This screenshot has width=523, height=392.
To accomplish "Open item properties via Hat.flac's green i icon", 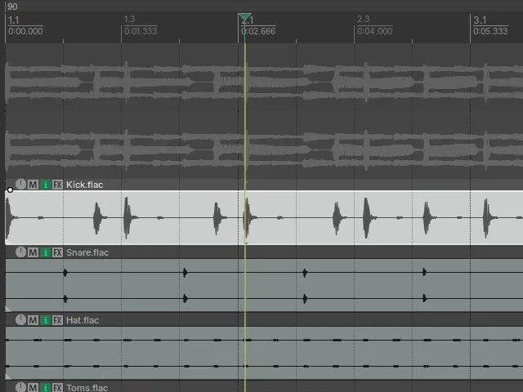I will pyautogui.click(x=46, y=320).
